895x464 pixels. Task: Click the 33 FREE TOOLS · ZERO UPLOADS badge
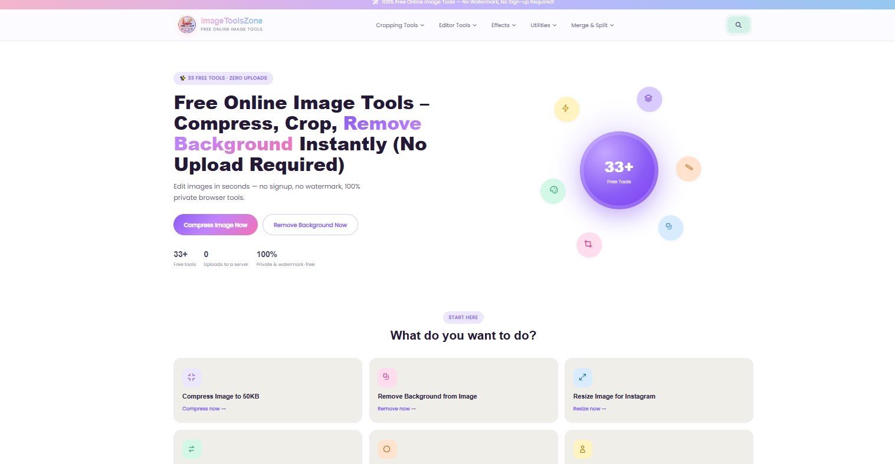point(224,78)
